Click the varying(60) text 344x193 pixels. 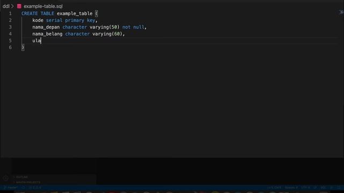point(107,34)
